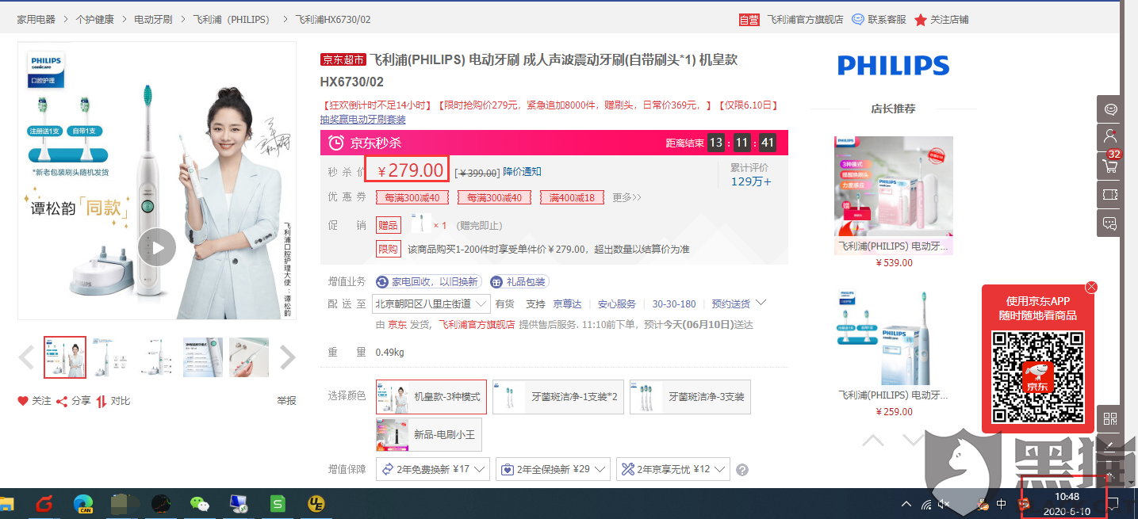The height and width of the screenshot is (519, 1138).
Task: Click 举报 report link
Action: 286,401
